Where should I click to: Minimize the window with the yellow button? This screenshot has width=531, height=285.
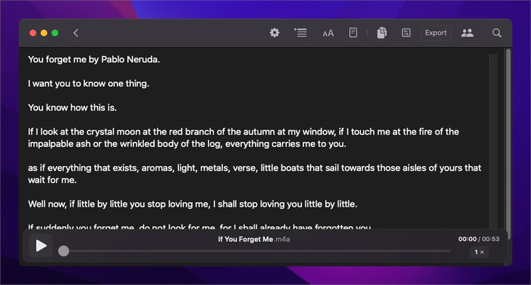tap(44, 32)
